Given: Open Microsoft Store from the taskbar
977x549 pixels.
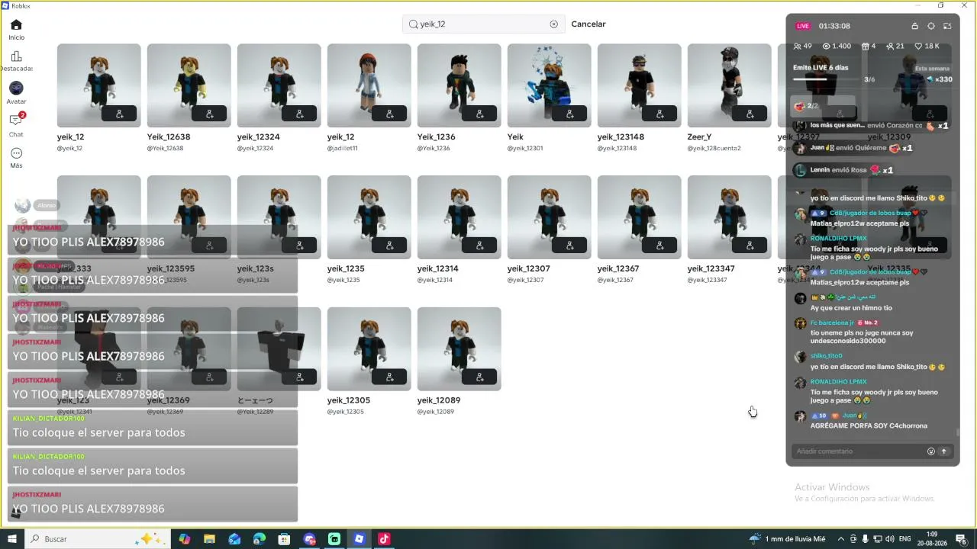Looking at the screenshot, I should [284, 539].
